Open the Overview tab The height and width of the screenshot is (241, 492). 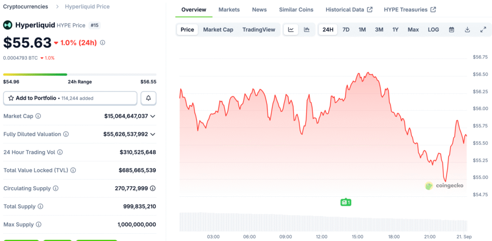(194, 10)
